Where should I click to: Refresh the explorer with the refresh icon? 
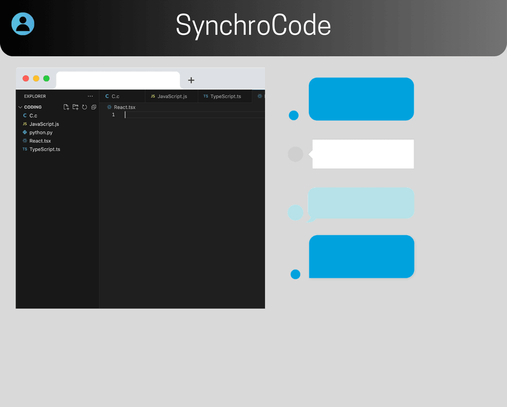point(84,107)
